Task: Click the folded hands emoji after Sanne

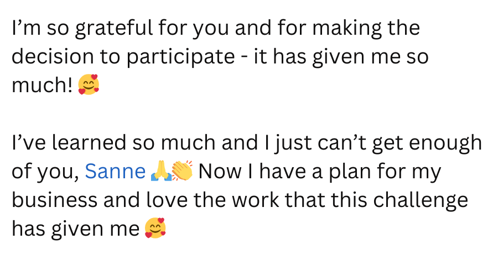Action: (x=161, y=171)
